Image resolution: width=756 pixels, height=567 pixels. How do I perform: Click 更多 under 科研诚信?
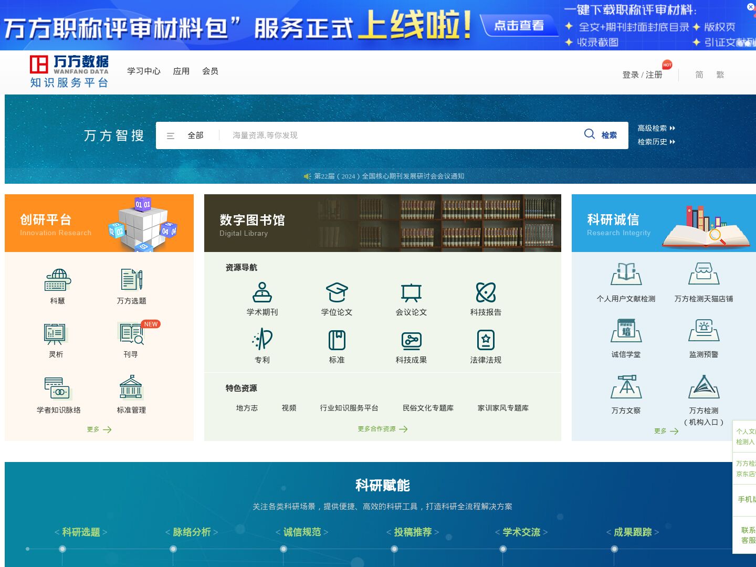(666, 431)
